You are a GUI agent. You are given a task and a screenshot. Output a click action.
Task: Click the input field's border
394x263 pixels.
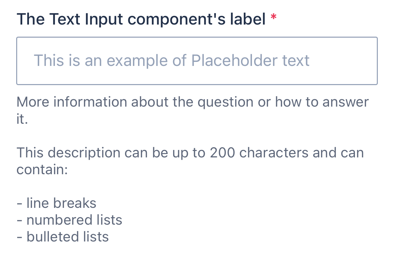tap(197, 37)
